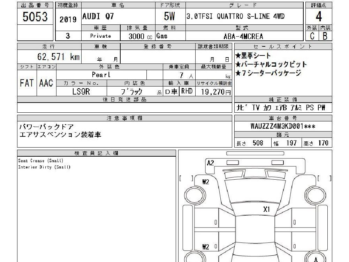
Task: Select sales point バーチャルコックピット
Action: (271, 65)
